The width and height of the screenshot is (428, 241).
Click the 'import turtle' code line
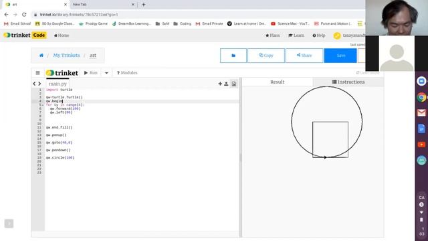click(x=60, y=90)
